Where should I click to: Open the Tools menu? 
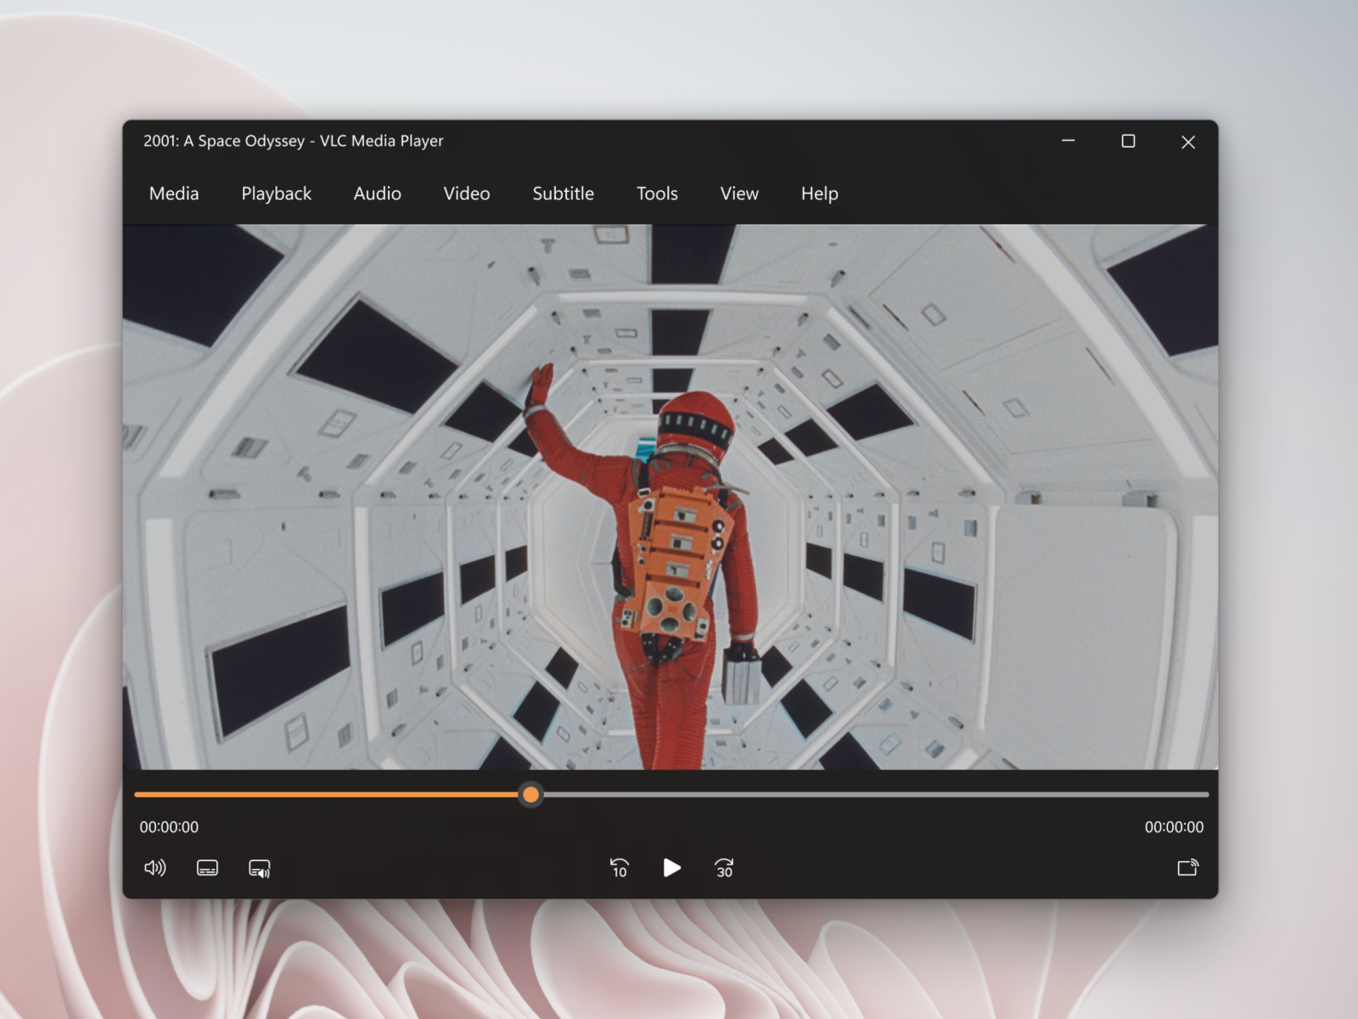[656, 194]
